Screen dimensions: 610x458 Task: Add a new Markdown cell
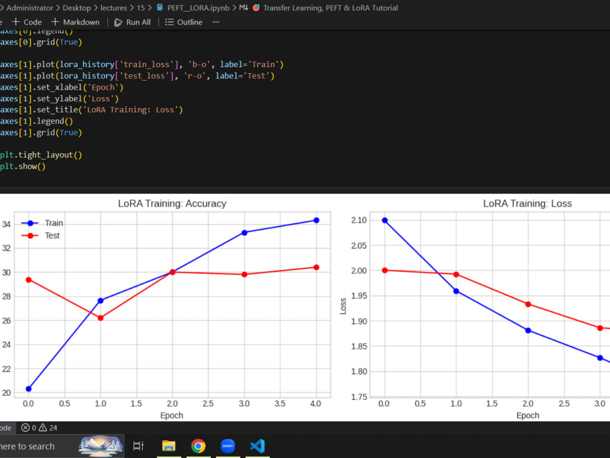click(x=75, y=22)
